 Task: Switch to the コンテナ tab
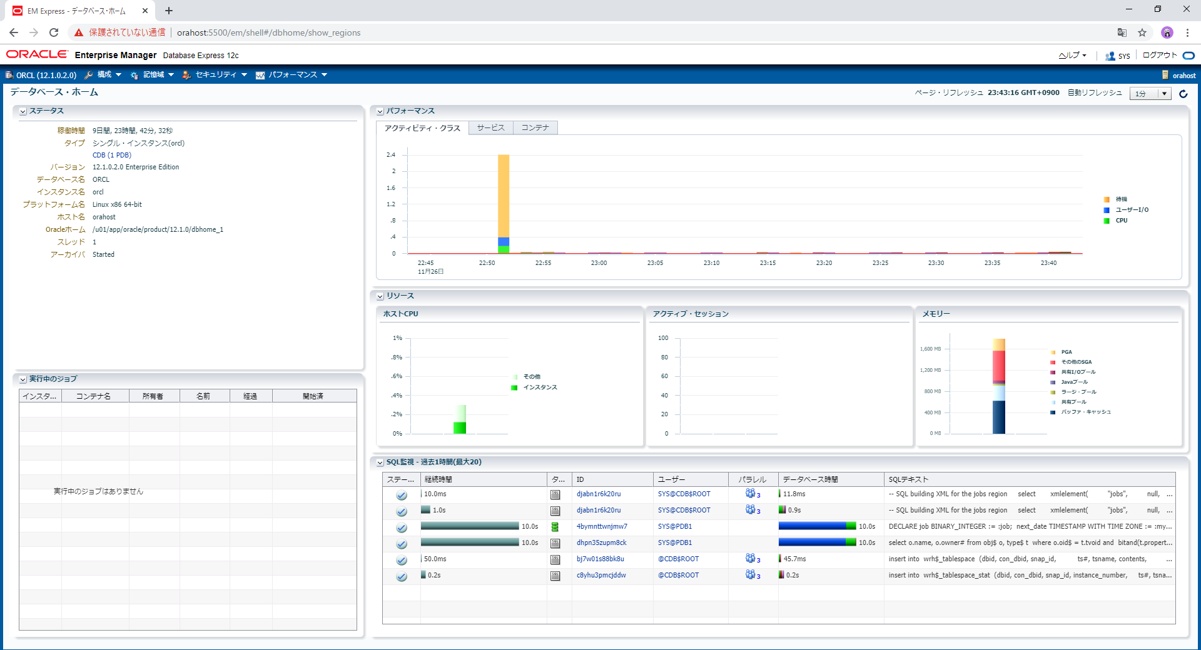pos(535,127)
